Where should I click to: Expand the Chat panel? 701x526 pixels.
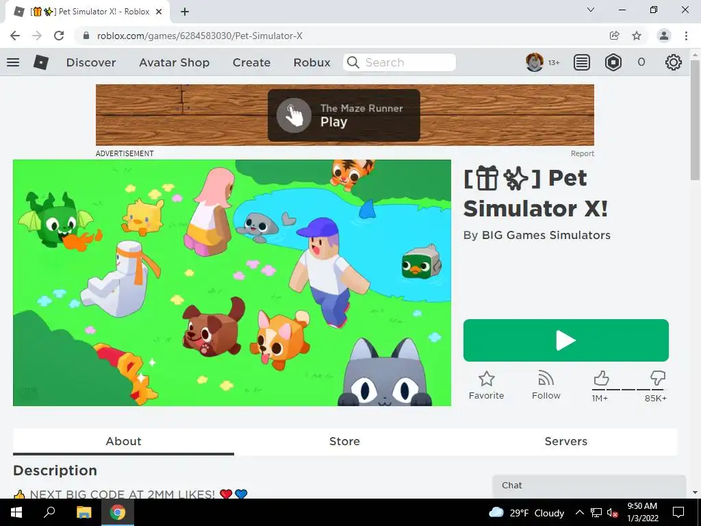pos(589,486)
